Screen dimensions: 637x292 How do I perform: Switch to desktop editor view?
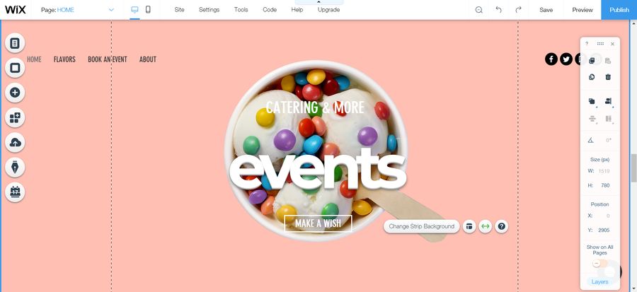click(x=134, y=10)
